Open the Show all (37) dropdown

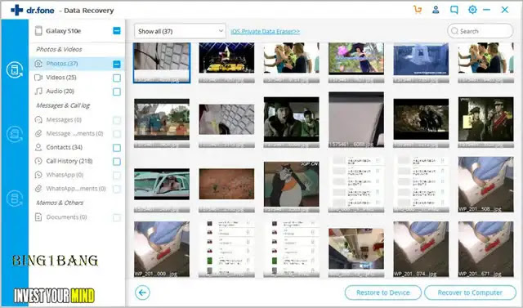[x=180, y=31]
